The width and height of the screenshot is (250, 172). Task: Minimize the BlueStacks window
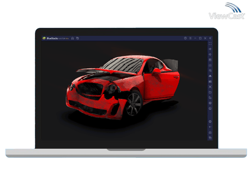click(195, 38)
